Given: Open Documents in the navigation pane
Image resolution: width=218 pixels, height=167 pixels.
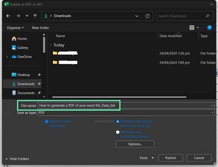Looking at the screenshot, I should 23,93.
